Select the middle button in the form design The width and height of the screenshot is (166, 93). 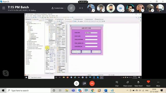[86, 52]
